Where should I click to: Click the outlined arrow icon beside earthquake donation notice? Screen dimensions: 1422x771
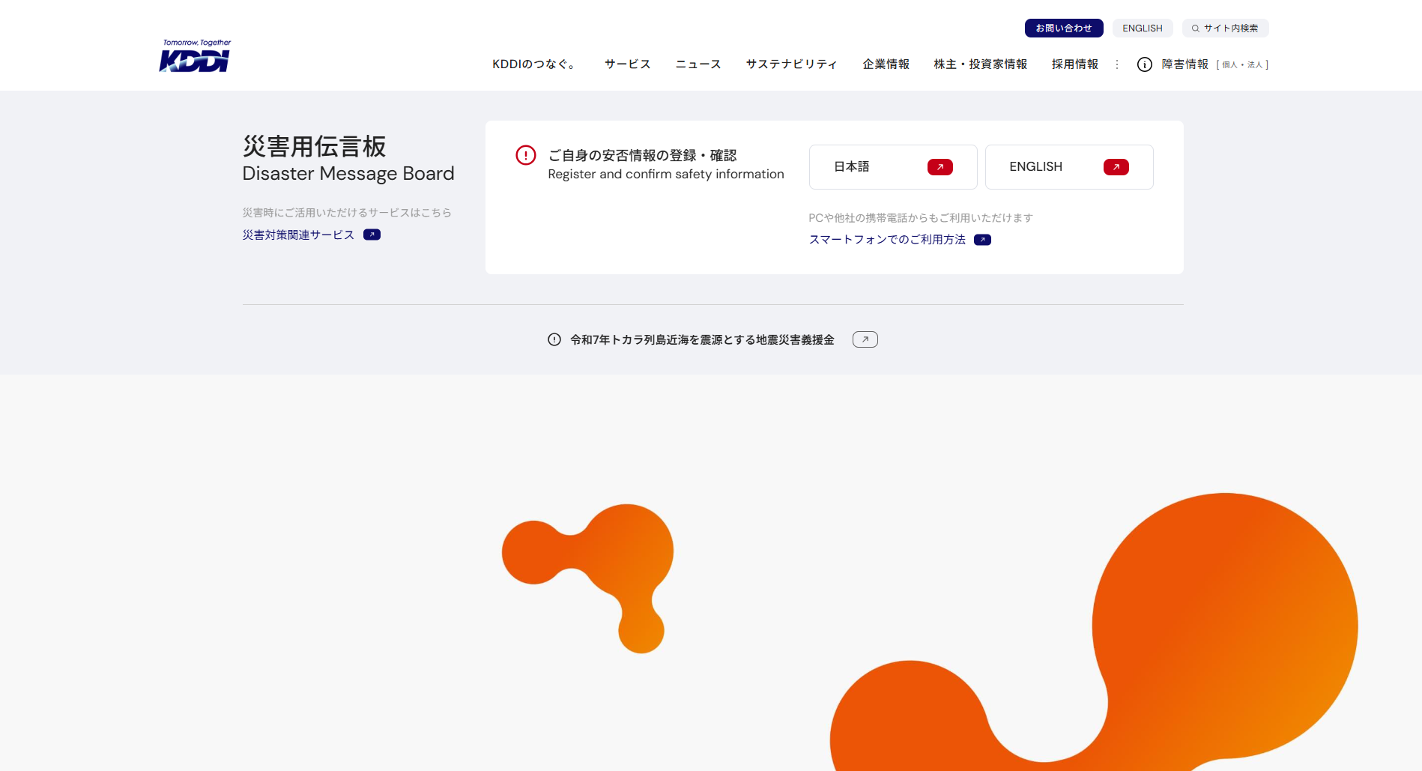coord(865,339)
